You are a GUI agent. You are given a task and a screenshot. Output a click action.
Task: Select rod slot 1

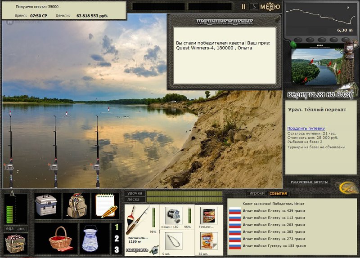coord(117,227)
